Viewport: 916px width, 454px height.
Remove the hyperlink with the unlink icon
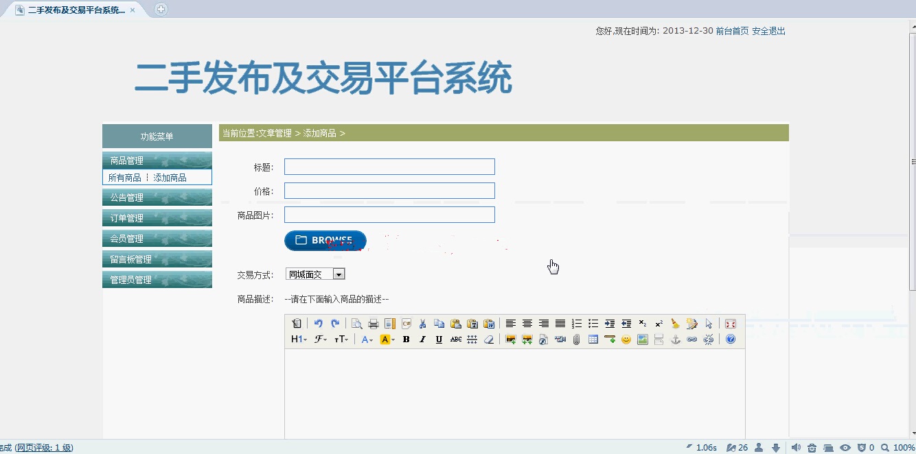point(709,339)
